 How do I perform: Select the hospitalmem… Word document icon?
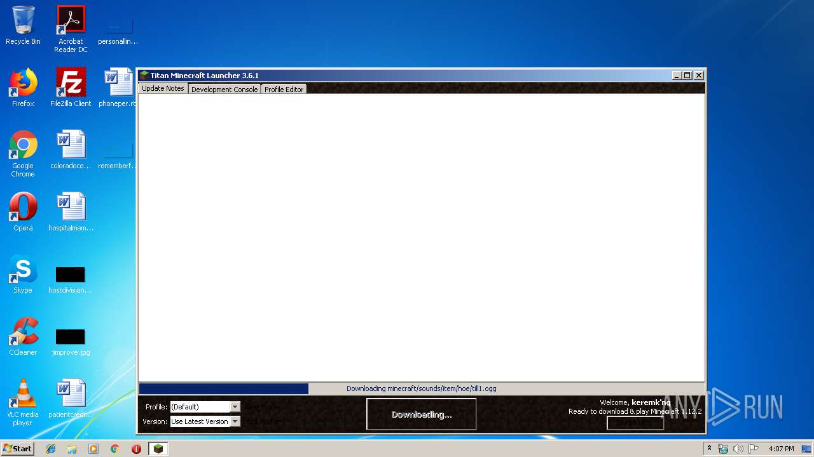pyautogui.click(x=71, y=212)
